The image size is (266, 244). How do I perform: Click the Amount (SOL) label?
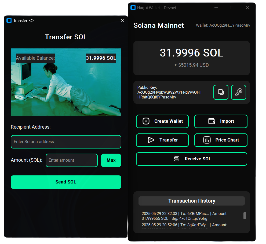coord(27,160)
